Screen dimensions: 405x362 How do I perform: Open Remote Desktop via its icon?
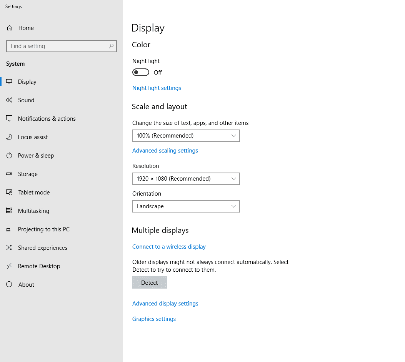(9, 266)
